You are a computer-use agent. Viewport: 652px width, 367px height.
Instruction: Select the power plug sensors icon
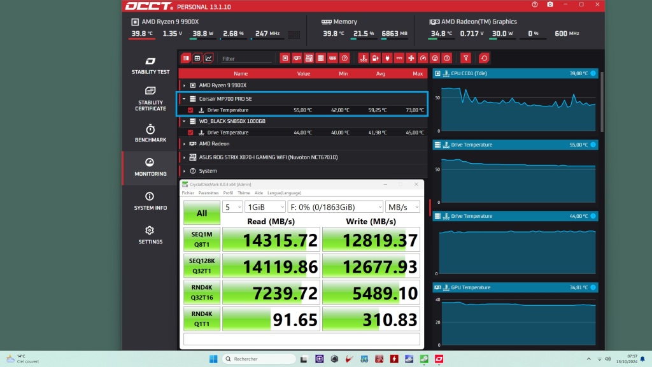[x=386, y=57]
